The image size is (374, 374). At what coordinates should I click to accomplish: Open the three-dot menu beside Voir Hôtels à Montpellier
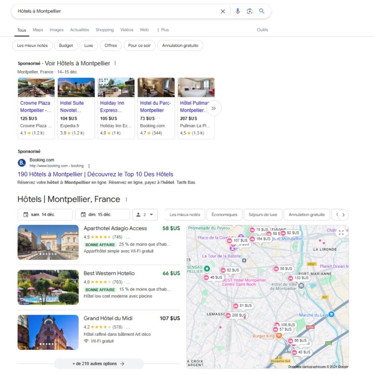coord(115,63)
